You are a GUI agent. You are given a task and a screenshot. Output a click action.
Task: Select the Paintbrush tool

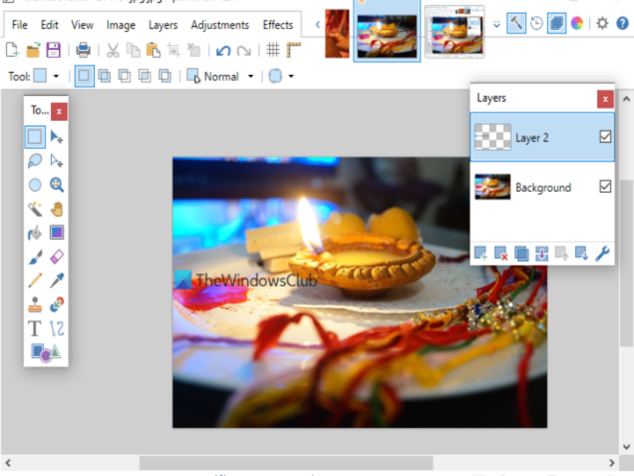point(35,257)
